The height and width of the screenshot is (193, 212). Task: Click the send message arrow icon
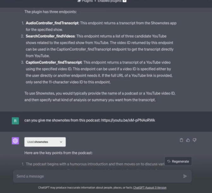click(x=185, y=176)
